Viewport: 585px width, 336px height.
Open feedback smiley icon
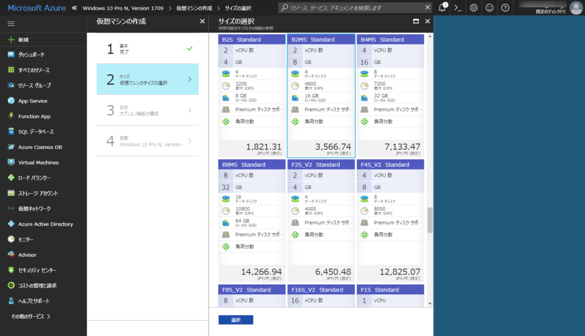click(x=490, y=7)
